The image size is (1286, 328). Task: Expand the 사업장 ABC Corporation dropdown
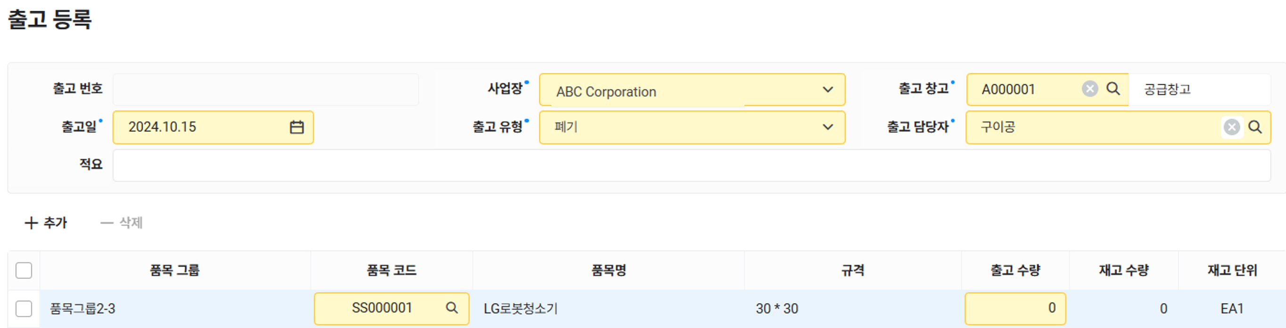click(x=827, y=90)
